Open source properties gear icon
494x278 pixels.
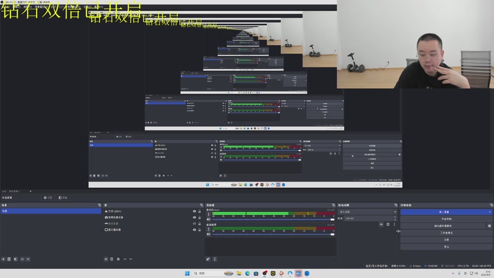[x=118, y=259]
